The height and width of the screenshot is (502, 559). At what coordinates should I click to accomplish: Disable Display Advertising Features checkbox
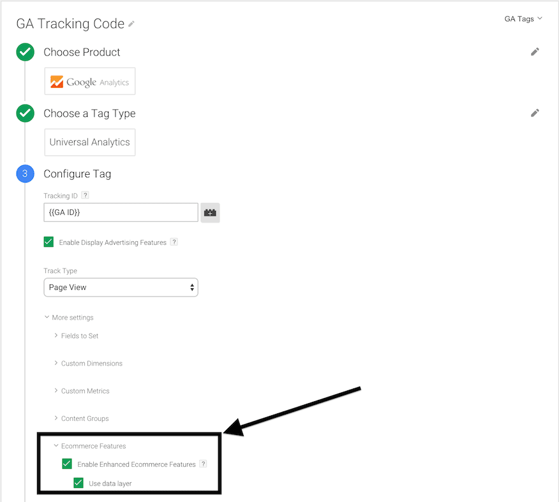click(48, 242)
